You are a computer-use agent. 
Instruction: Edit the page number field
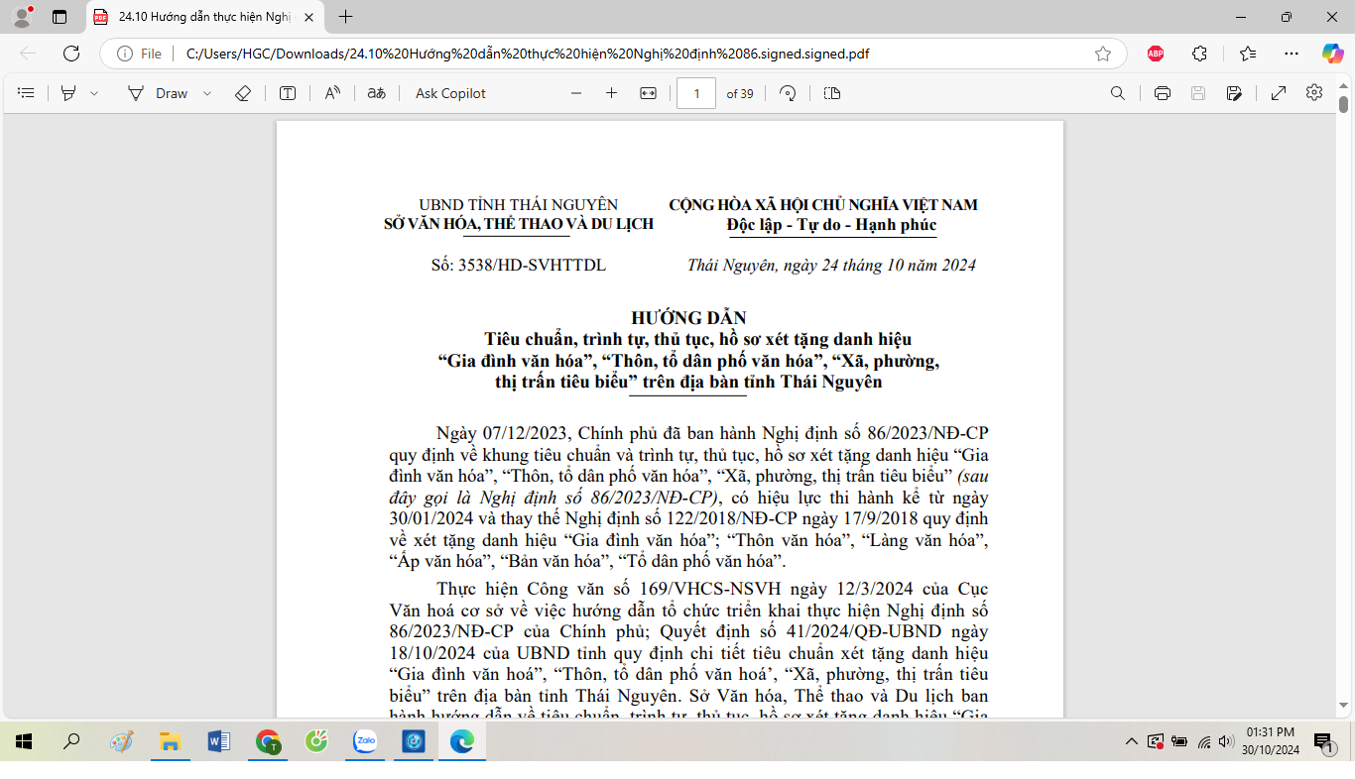(x=696, y=93)
